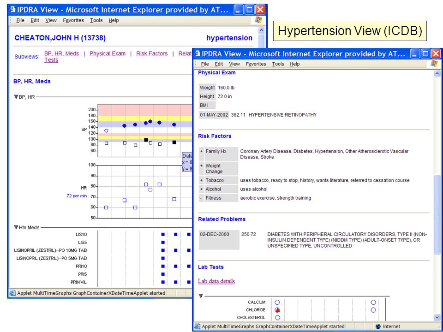Open the 'Lab data details' link
Viewport: 443px width, 332px height.
pos(216,281)
